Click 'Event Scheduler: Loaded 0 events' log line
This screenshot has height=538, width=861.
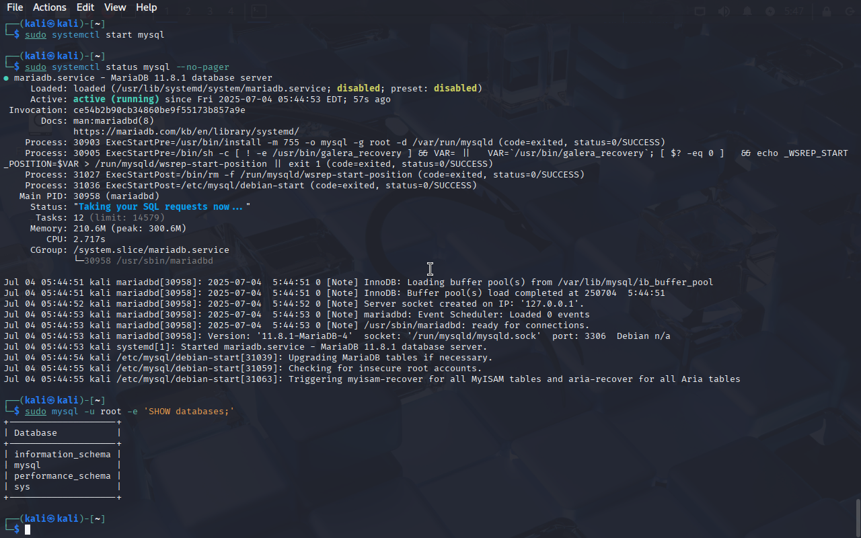[x=297, y=315]
